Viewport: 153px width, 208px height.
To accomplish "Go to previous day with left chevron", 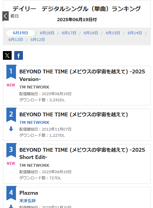I will pos(6,16).
